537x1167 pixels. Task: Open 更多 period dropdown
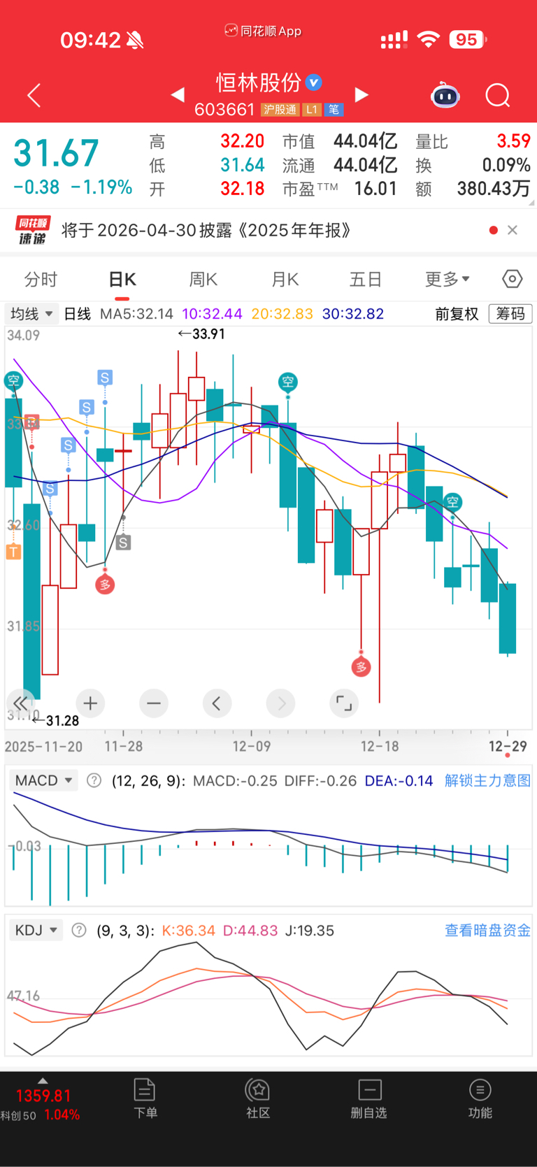pyautogui.click(x=447, y=279)
